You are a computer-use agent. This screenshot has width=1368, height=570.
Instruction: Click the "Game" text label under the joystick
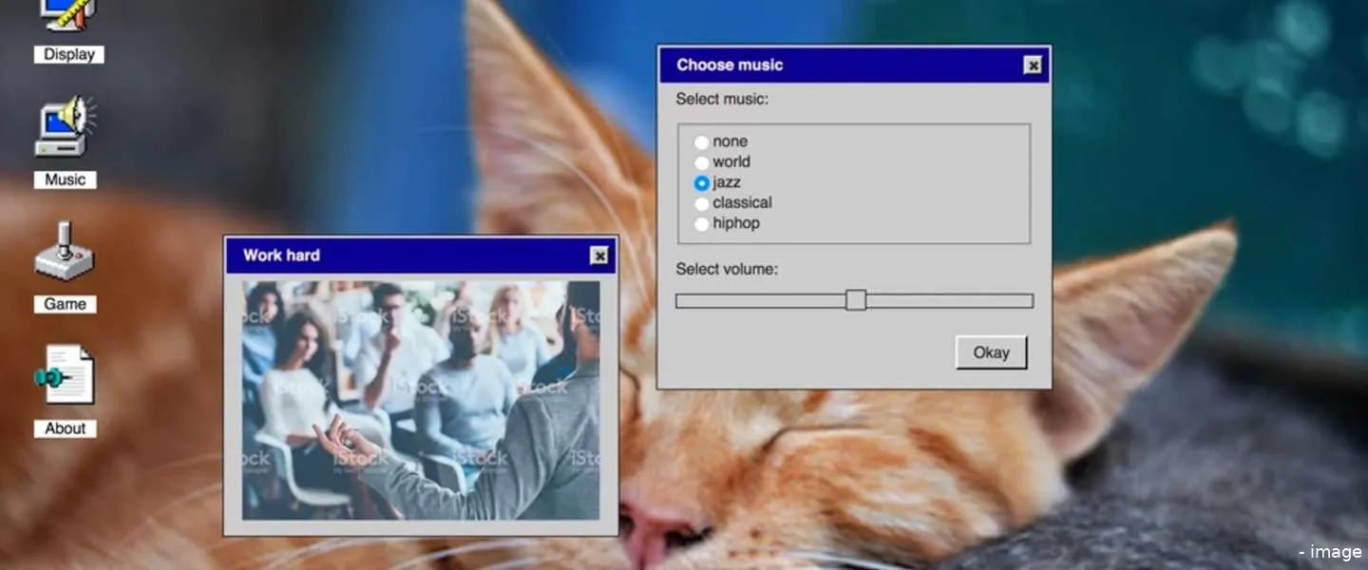[66, 304]
